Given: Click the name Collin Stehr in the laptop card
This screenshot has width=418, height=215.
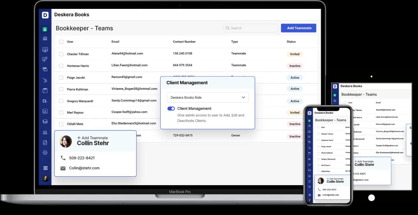Looking at the screenshot, I should pyautogui.click(x=93, y=143).
